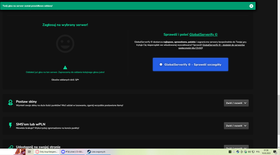Open Task View on the taskbar
Viewport: 280px width, 155px height.
(29, 152)
